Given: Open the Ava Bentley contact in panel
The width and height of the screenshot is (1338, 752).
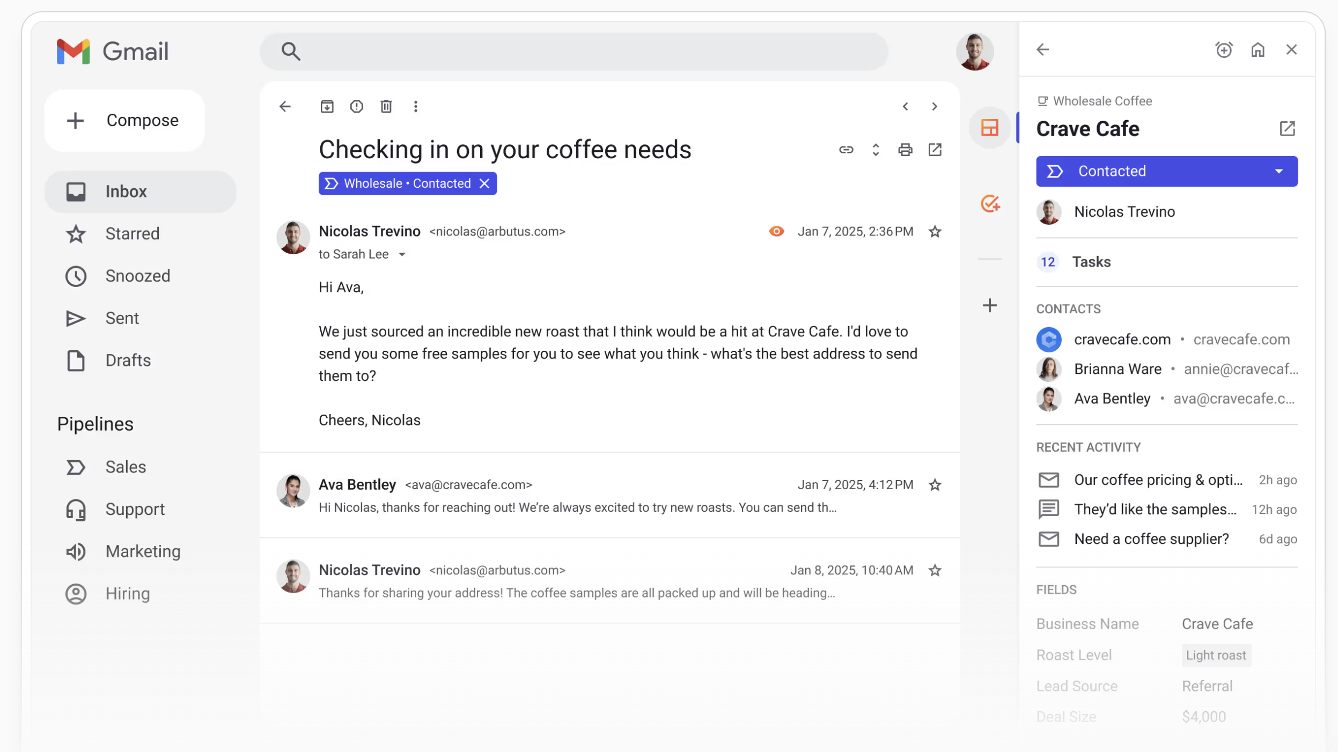Looking at the screenshot, I should (1166, 399).
